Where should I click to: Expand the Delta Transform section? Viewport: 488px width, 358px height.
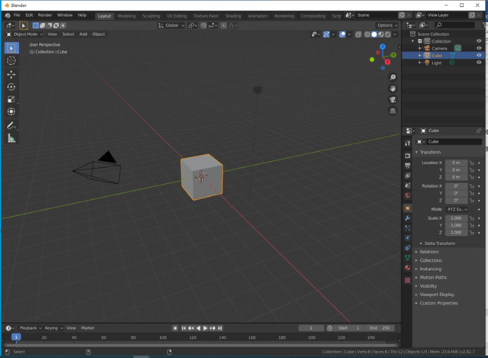coord(440,243)
